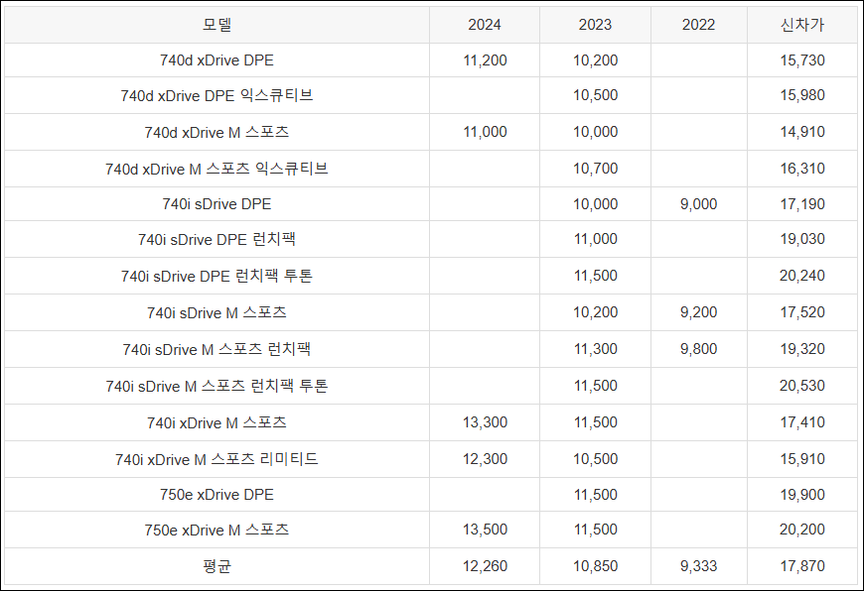864x591 pixels.
Task: Click 2023 average value 10,850
Action: [595, 565]
